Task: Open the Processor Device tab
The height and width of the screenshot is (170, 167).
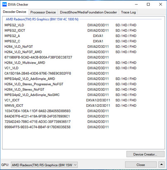Action: [43, 12]
